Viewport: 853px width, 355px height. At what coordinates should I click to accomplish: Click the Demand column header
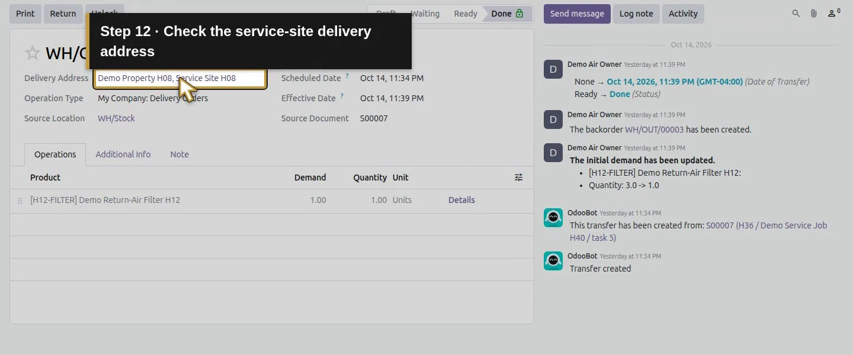point(310,177)
